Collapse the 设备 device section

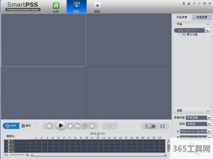(208, 24)
